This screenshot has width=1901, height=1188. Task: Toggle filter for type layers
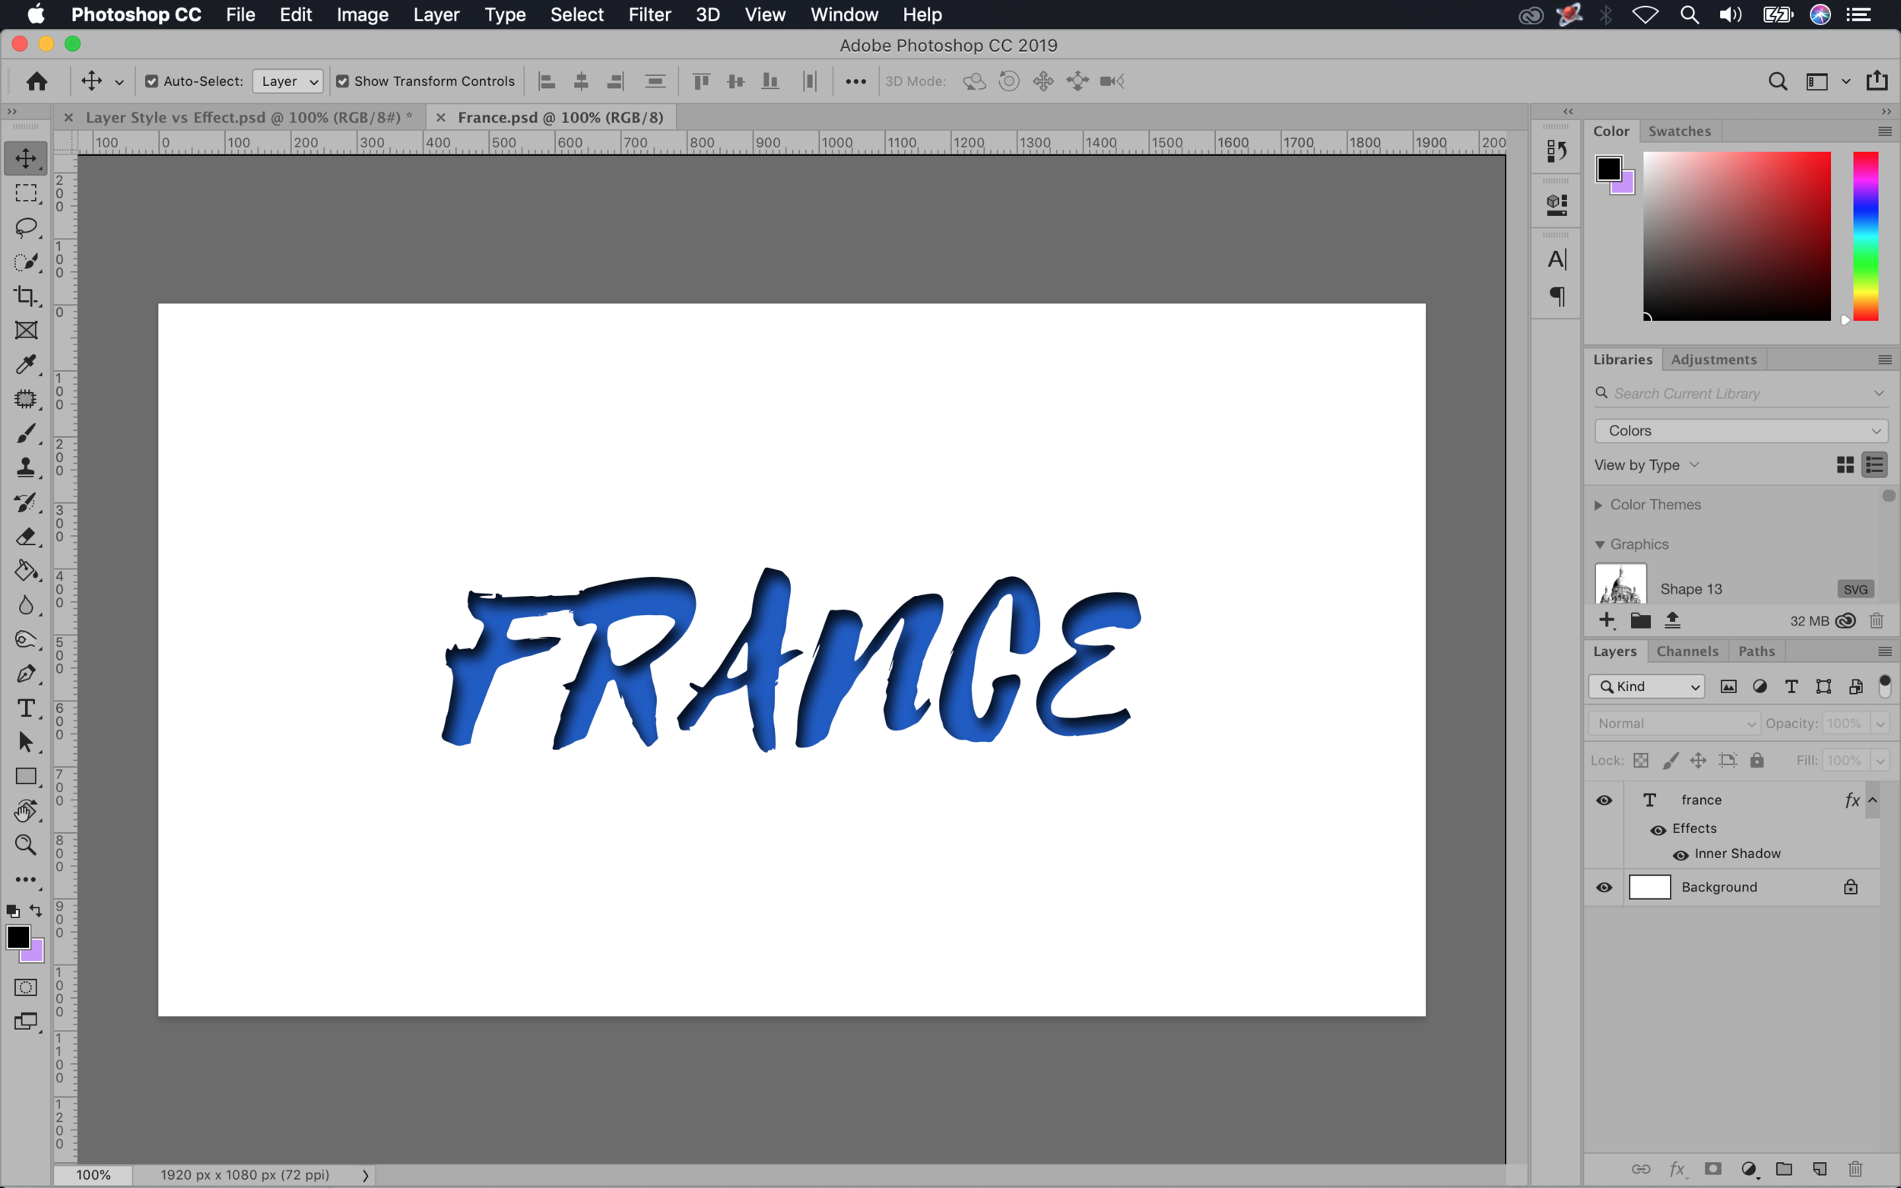click(1792, 686)
